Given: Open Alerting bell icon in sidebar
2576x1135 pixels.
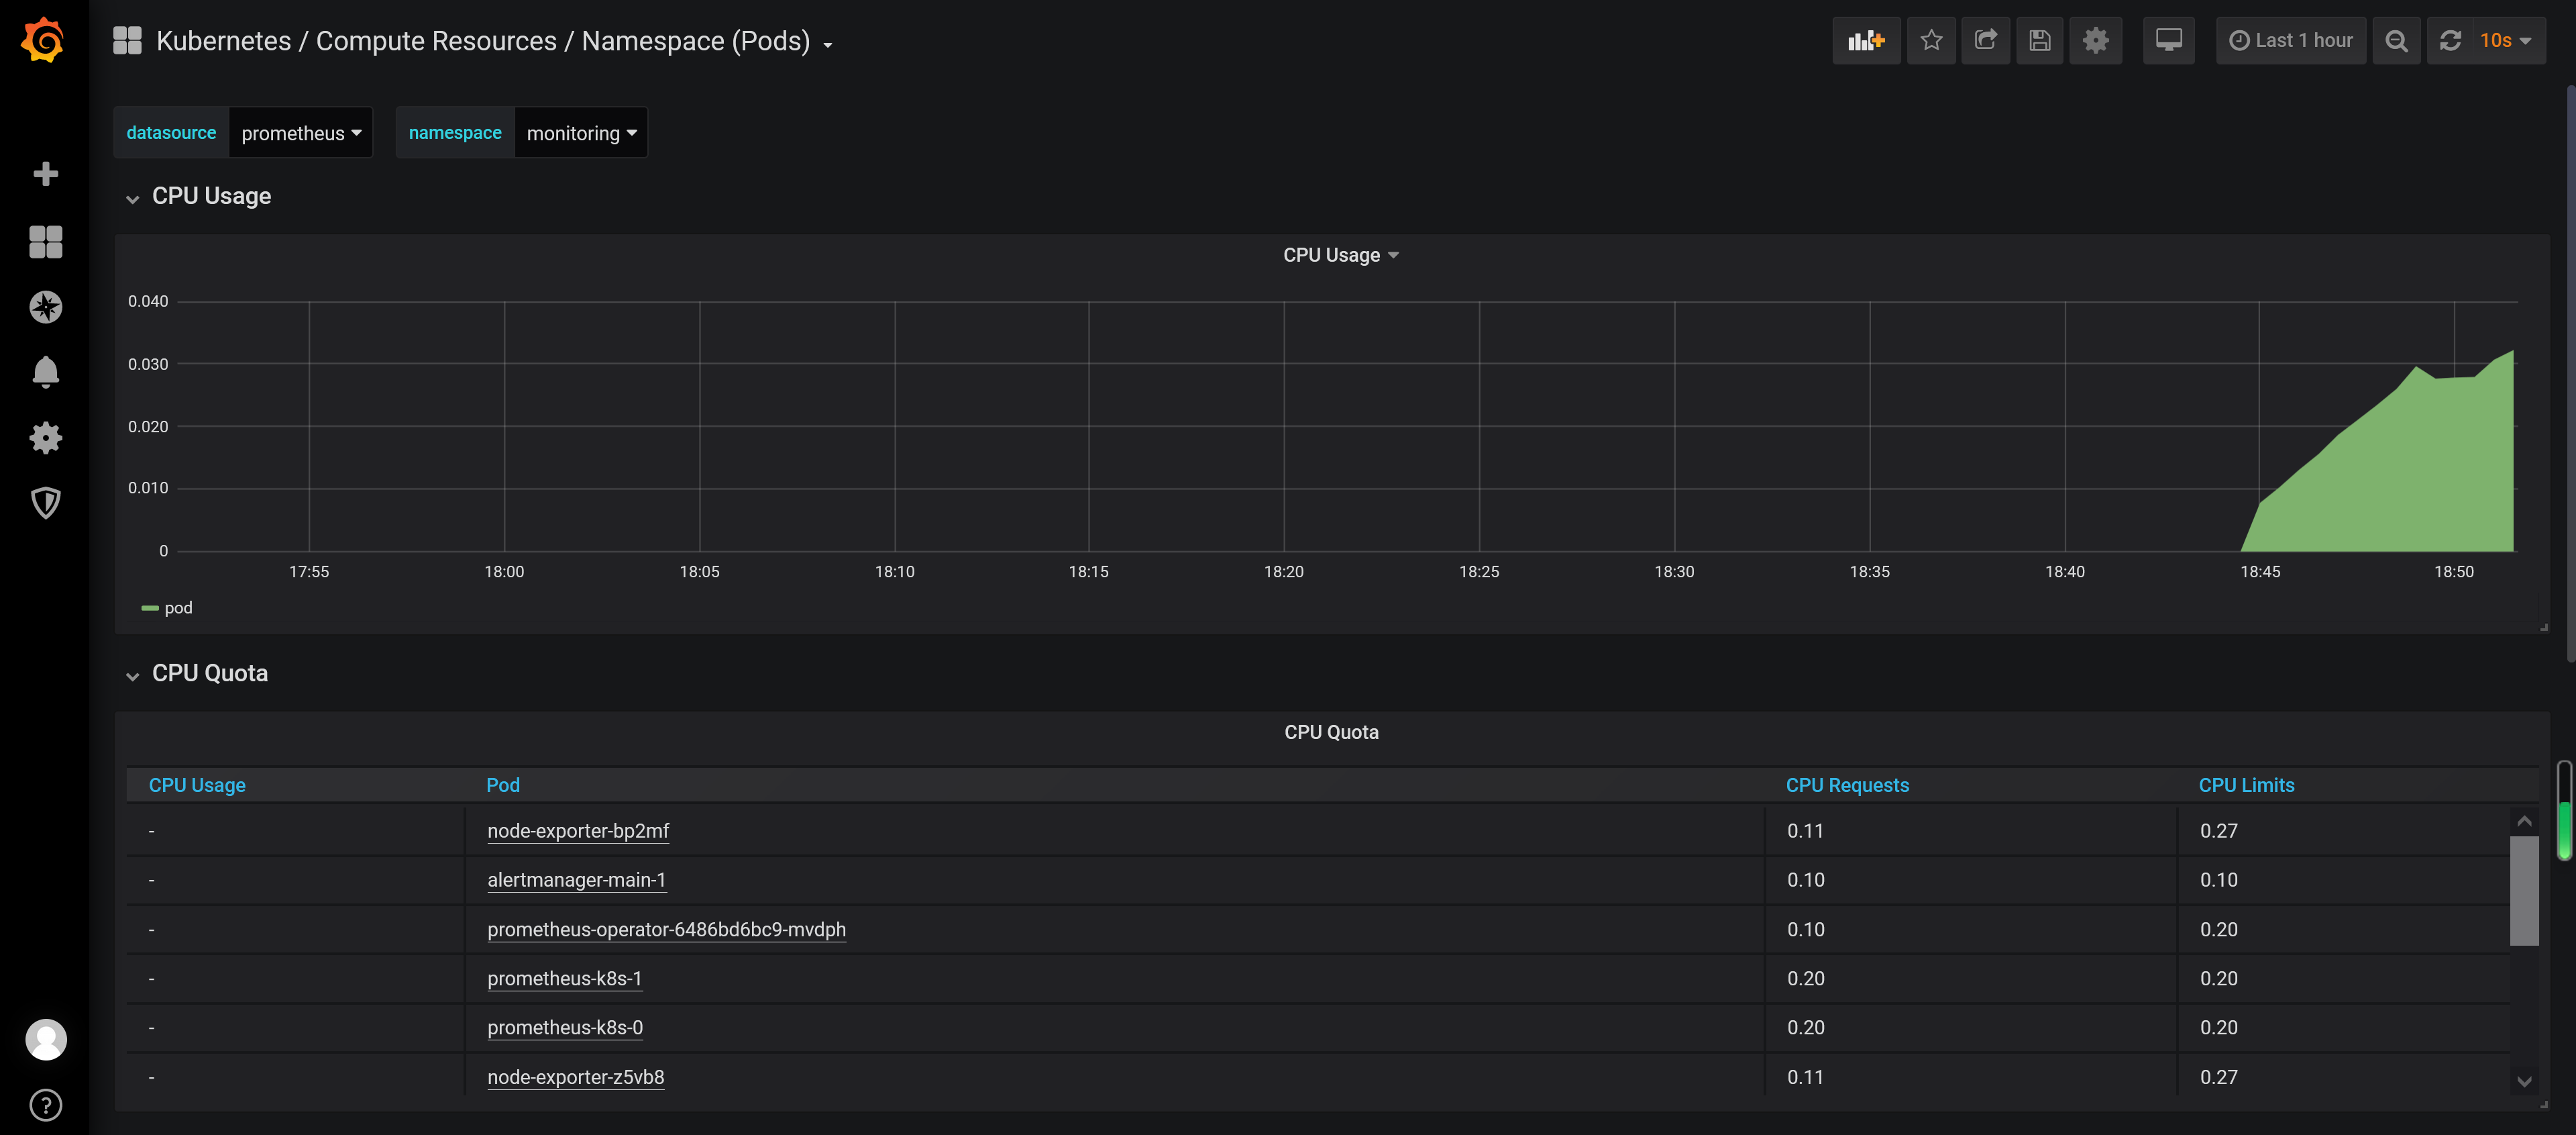Looking at the screenshot, I should click(45, 373).
